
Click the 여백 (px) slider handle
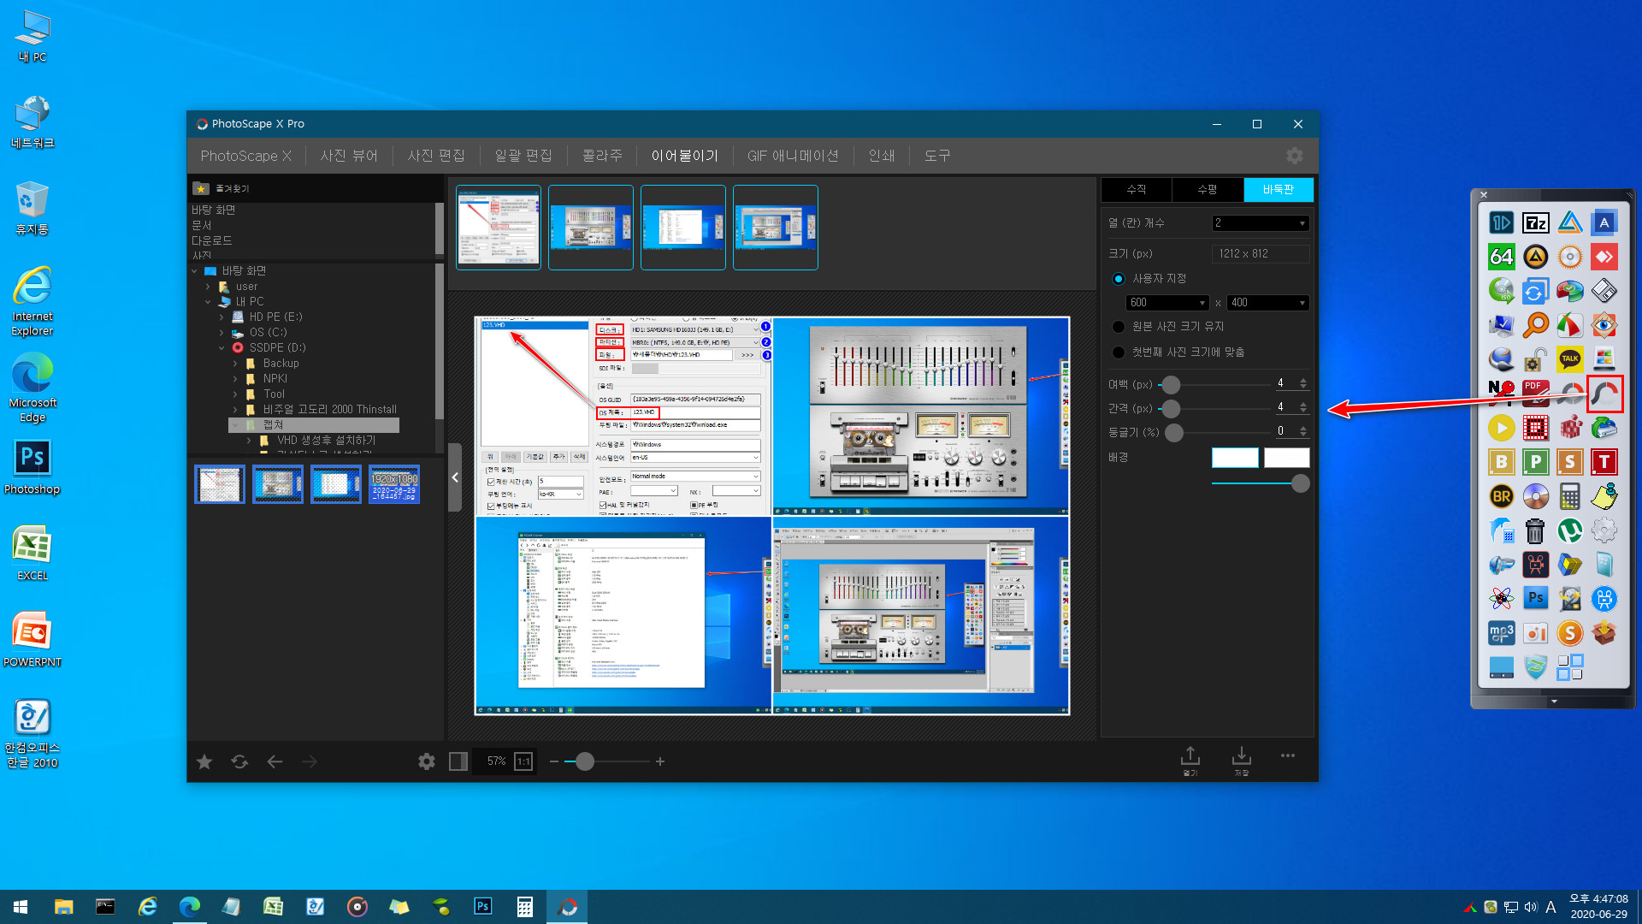pyautogui.click(x=1171, y=385)
